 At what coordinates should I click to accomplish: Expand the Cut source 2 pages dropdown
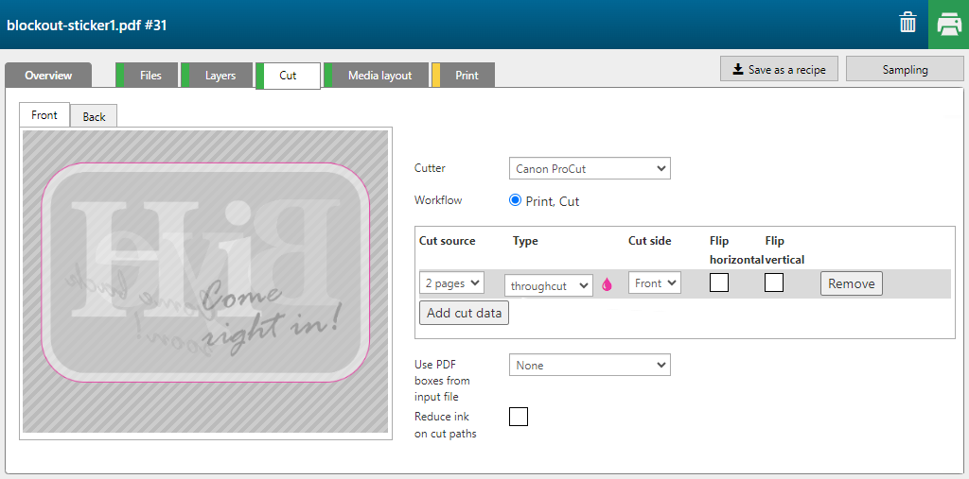(x=451, y=283)
